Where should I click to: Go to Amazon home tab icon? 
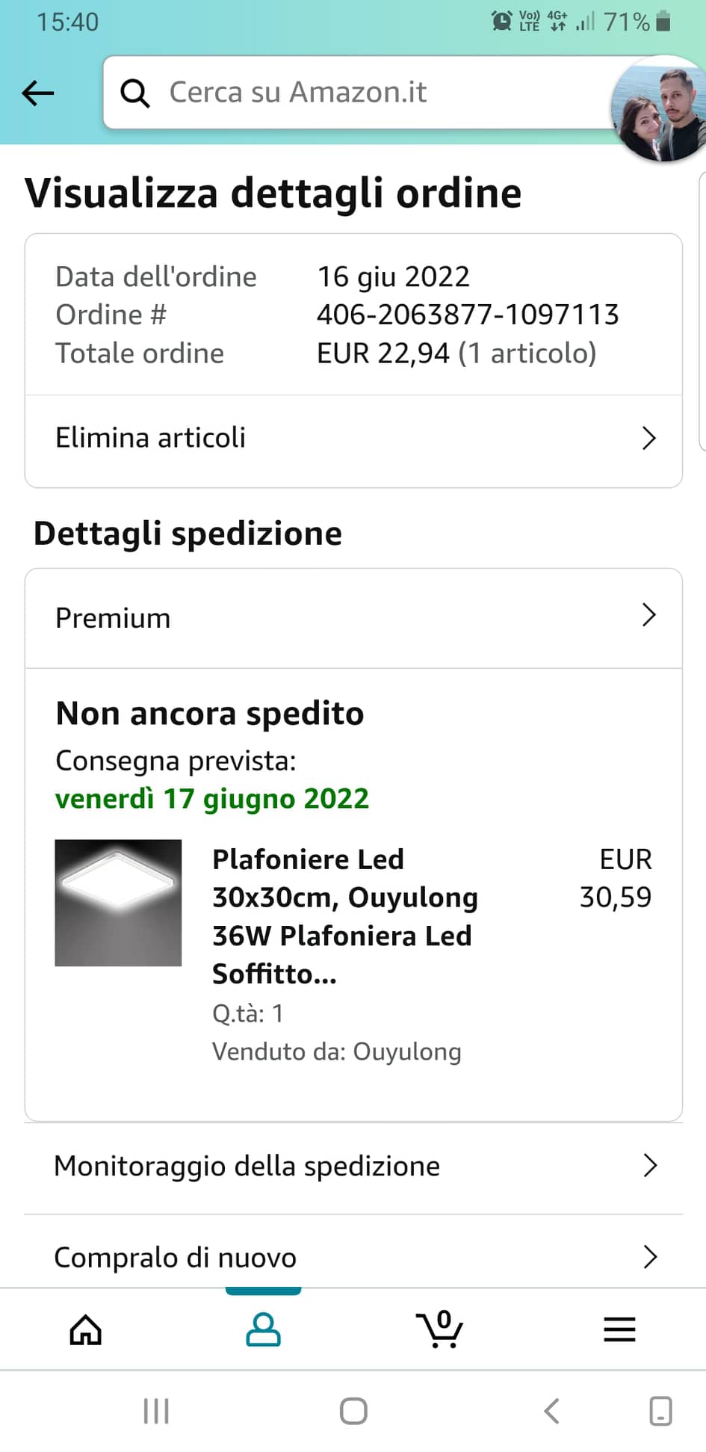pyautogui.click(x=85, y=1329)
